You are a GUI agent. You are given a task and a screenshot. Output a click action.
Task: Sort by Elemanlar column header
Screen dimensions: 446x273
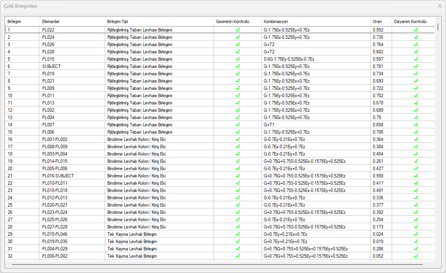click(51, 22)
